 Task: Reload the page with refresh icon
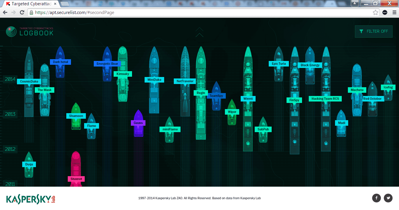pyautogui.click(x=22, y=13)
